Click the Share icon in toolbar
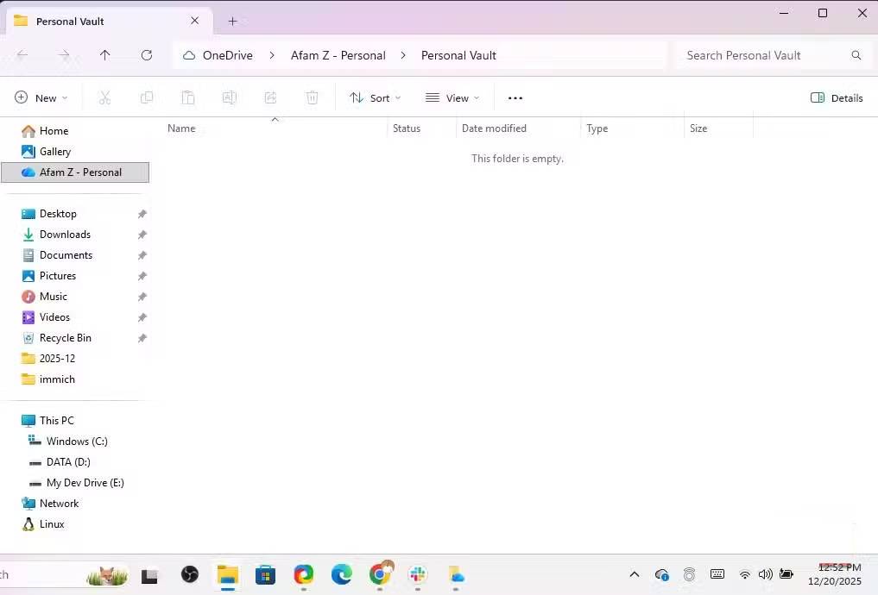The image size is (878, 595). 271,97
